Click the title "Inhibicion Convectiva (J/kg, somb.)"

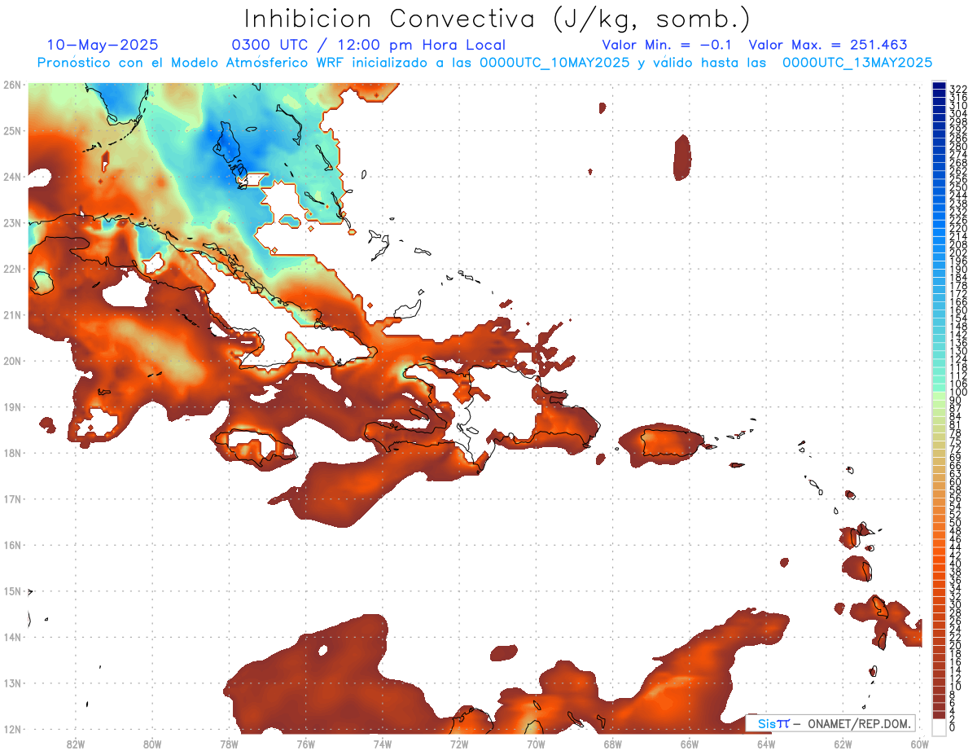(497, 19)
